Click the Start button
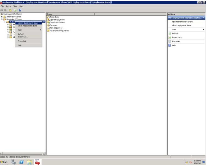The image size is (207, 165). point(4,162)
